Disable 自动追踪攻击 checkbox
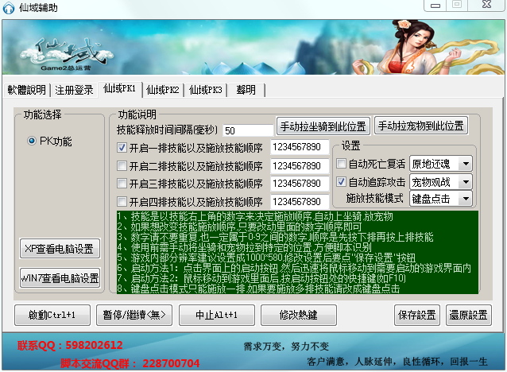 point(342,181)
